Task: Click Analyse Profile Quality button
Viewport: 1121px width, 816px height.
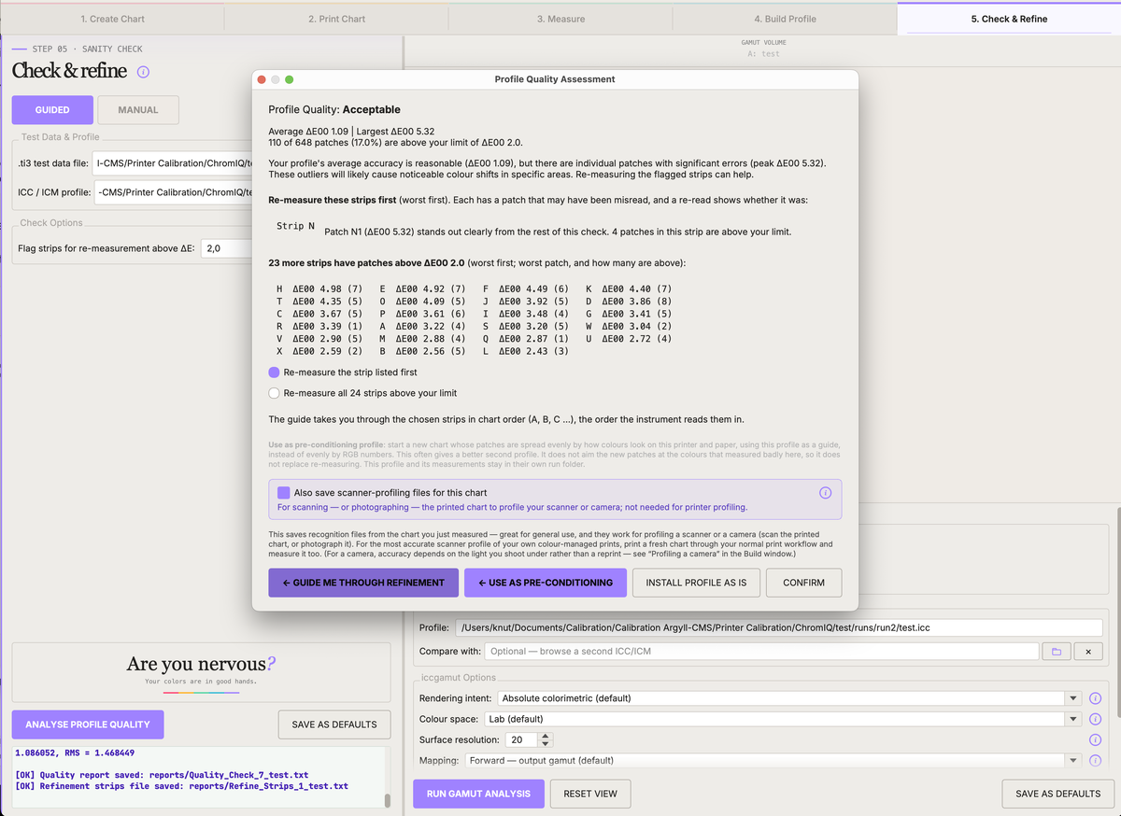Action: tap(88, 725)
